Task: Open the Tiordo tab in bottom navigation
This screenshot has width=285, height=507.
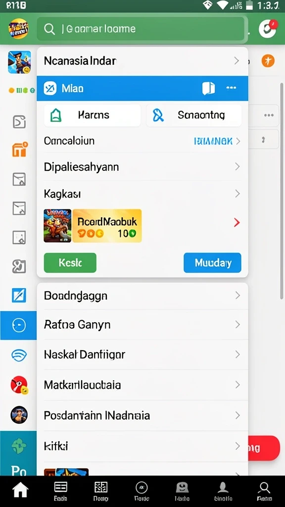Action: (x=142, y=492)
